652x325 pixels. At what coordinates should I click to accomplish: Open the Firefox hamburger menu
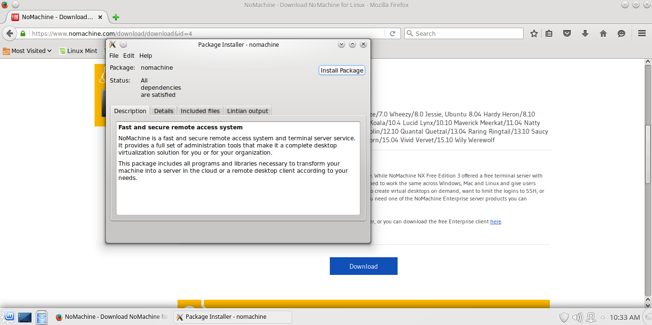(642, 33)
